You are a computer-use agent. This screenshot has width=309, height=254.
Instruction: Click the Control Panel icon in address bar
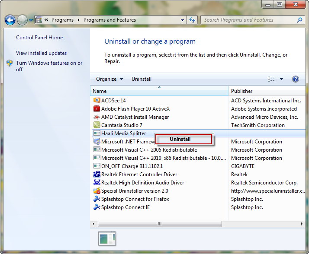(x=39, y=20)
